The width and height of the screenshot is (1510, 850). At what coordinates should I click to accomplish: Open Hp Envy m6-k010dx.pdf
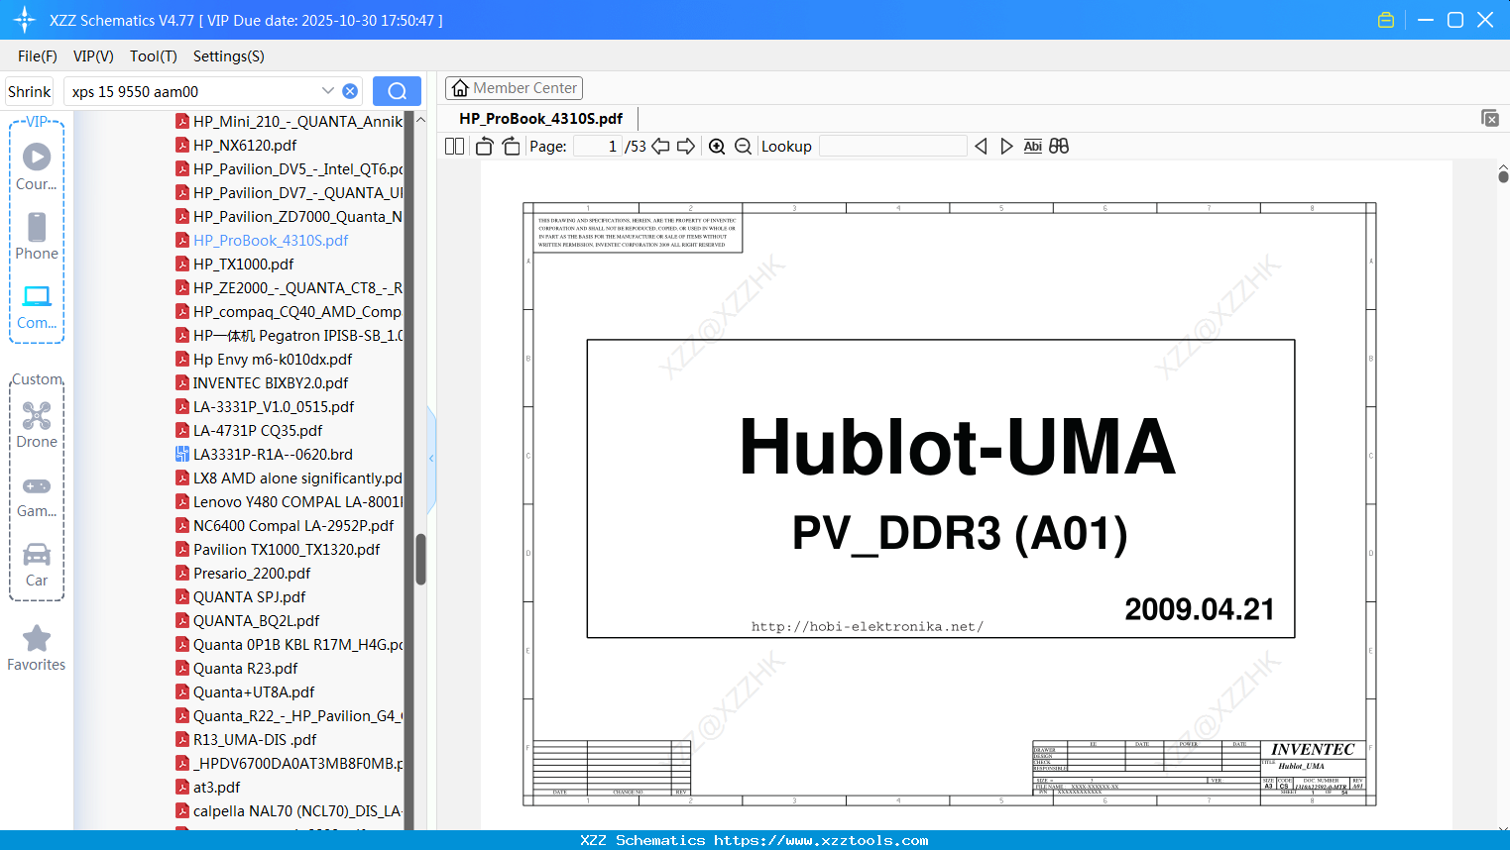click(264, 359)
